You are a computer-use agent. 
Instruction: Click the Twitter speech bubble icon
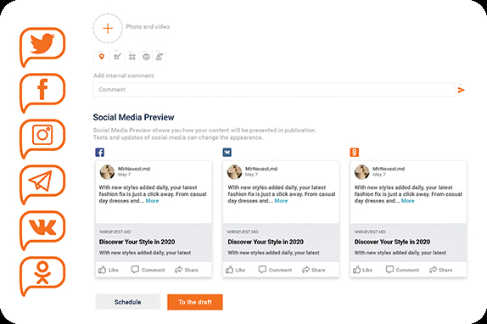(42, 47)
